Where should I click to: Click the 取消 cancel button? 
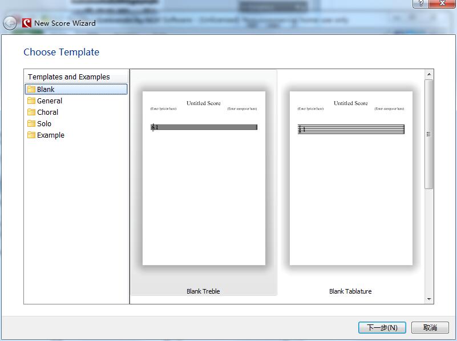(x=430, y=328)
